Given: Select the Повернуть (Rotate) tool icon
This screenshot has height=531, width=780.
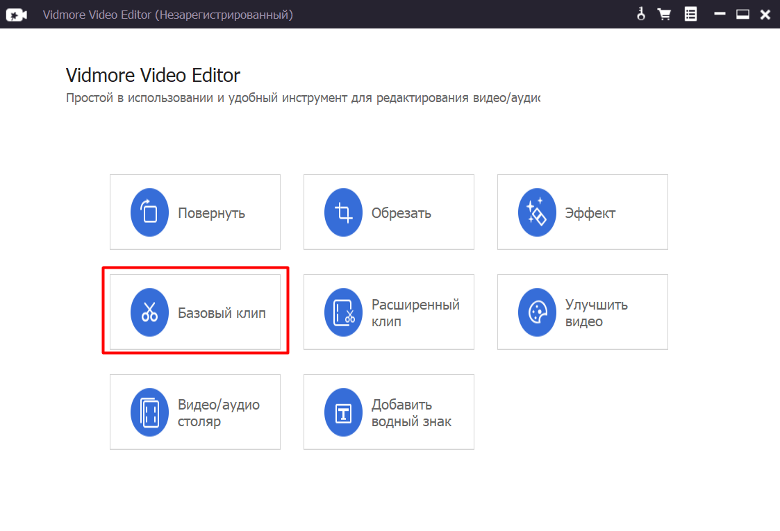Looking at the screenshot, I should [149, 212].
